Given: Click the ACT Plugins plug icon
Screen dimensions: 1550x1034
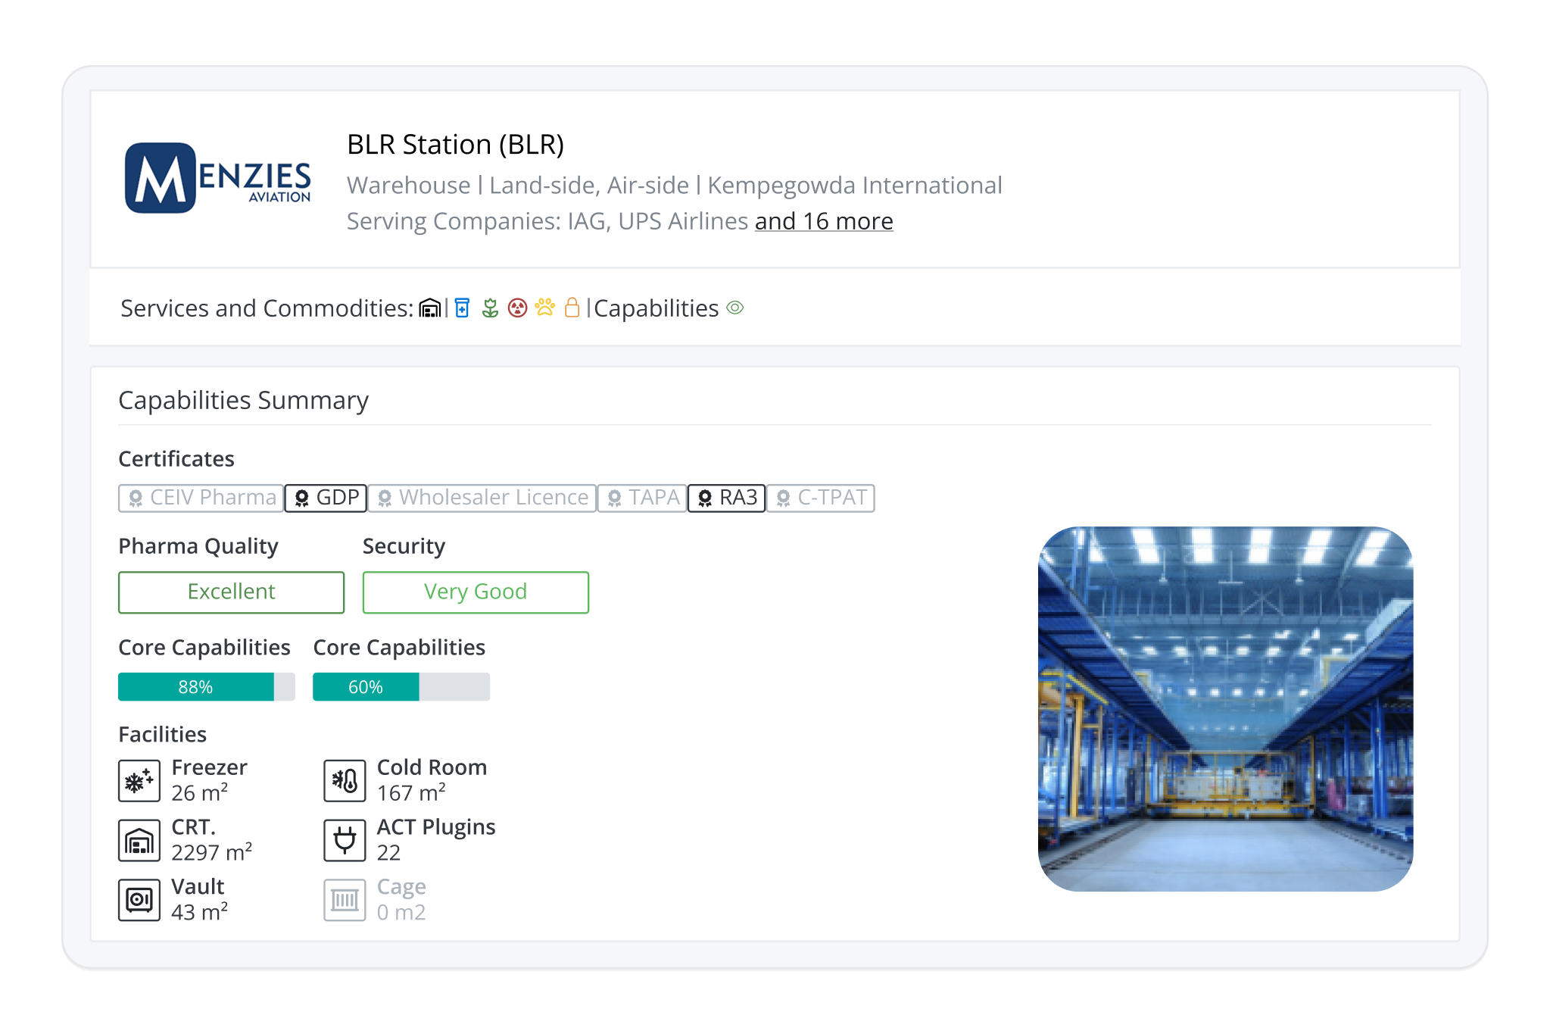Looking at the screenshot, I should coord(345,840).
